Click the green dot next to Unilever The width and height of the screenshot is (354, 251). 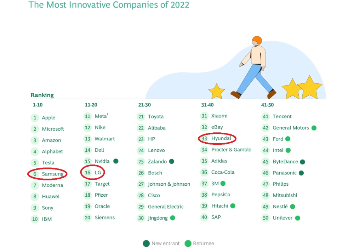pos(298,218)
